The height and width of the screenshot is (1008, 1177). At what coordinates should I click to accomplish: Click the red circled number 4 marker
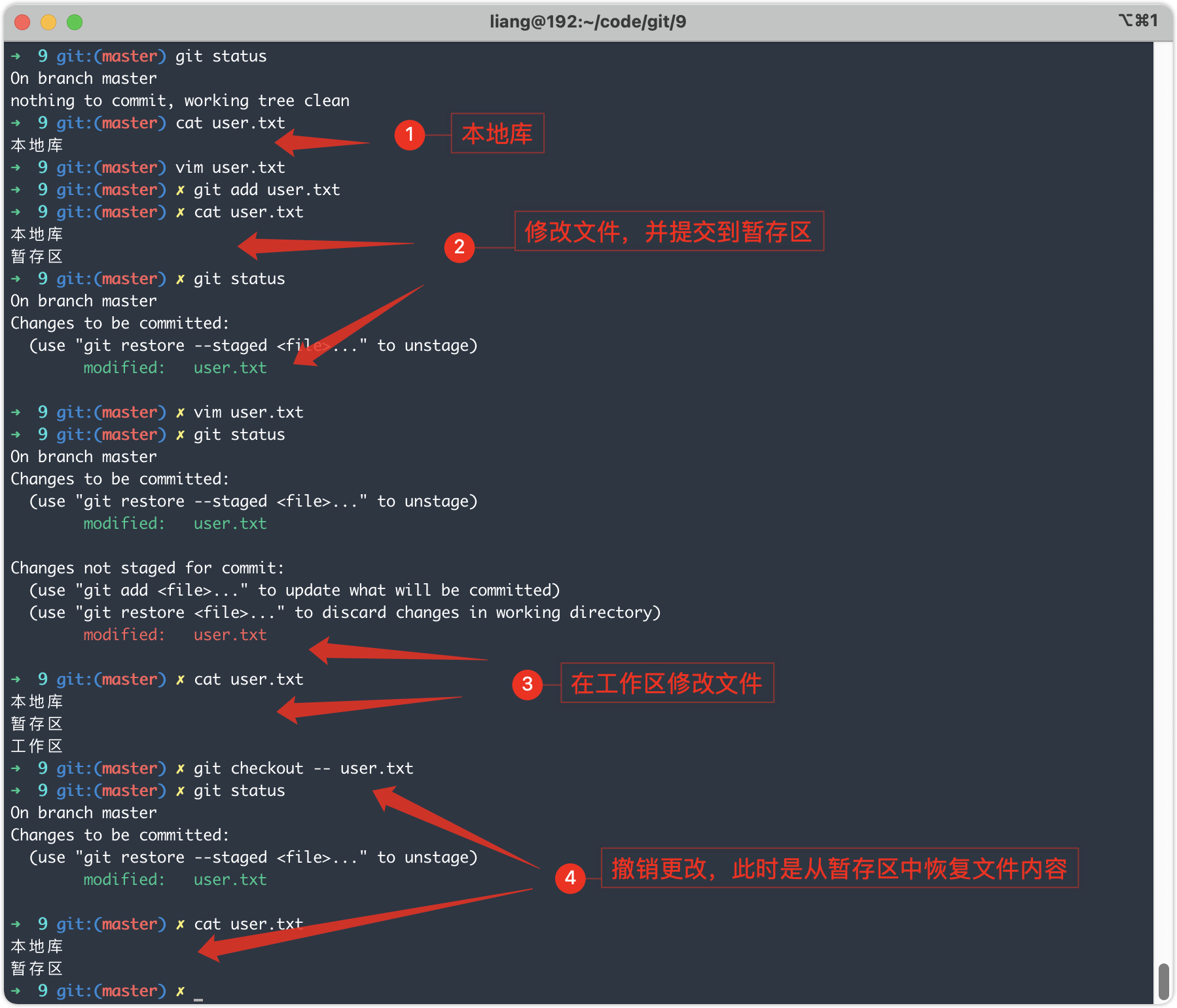coord(570,878)
